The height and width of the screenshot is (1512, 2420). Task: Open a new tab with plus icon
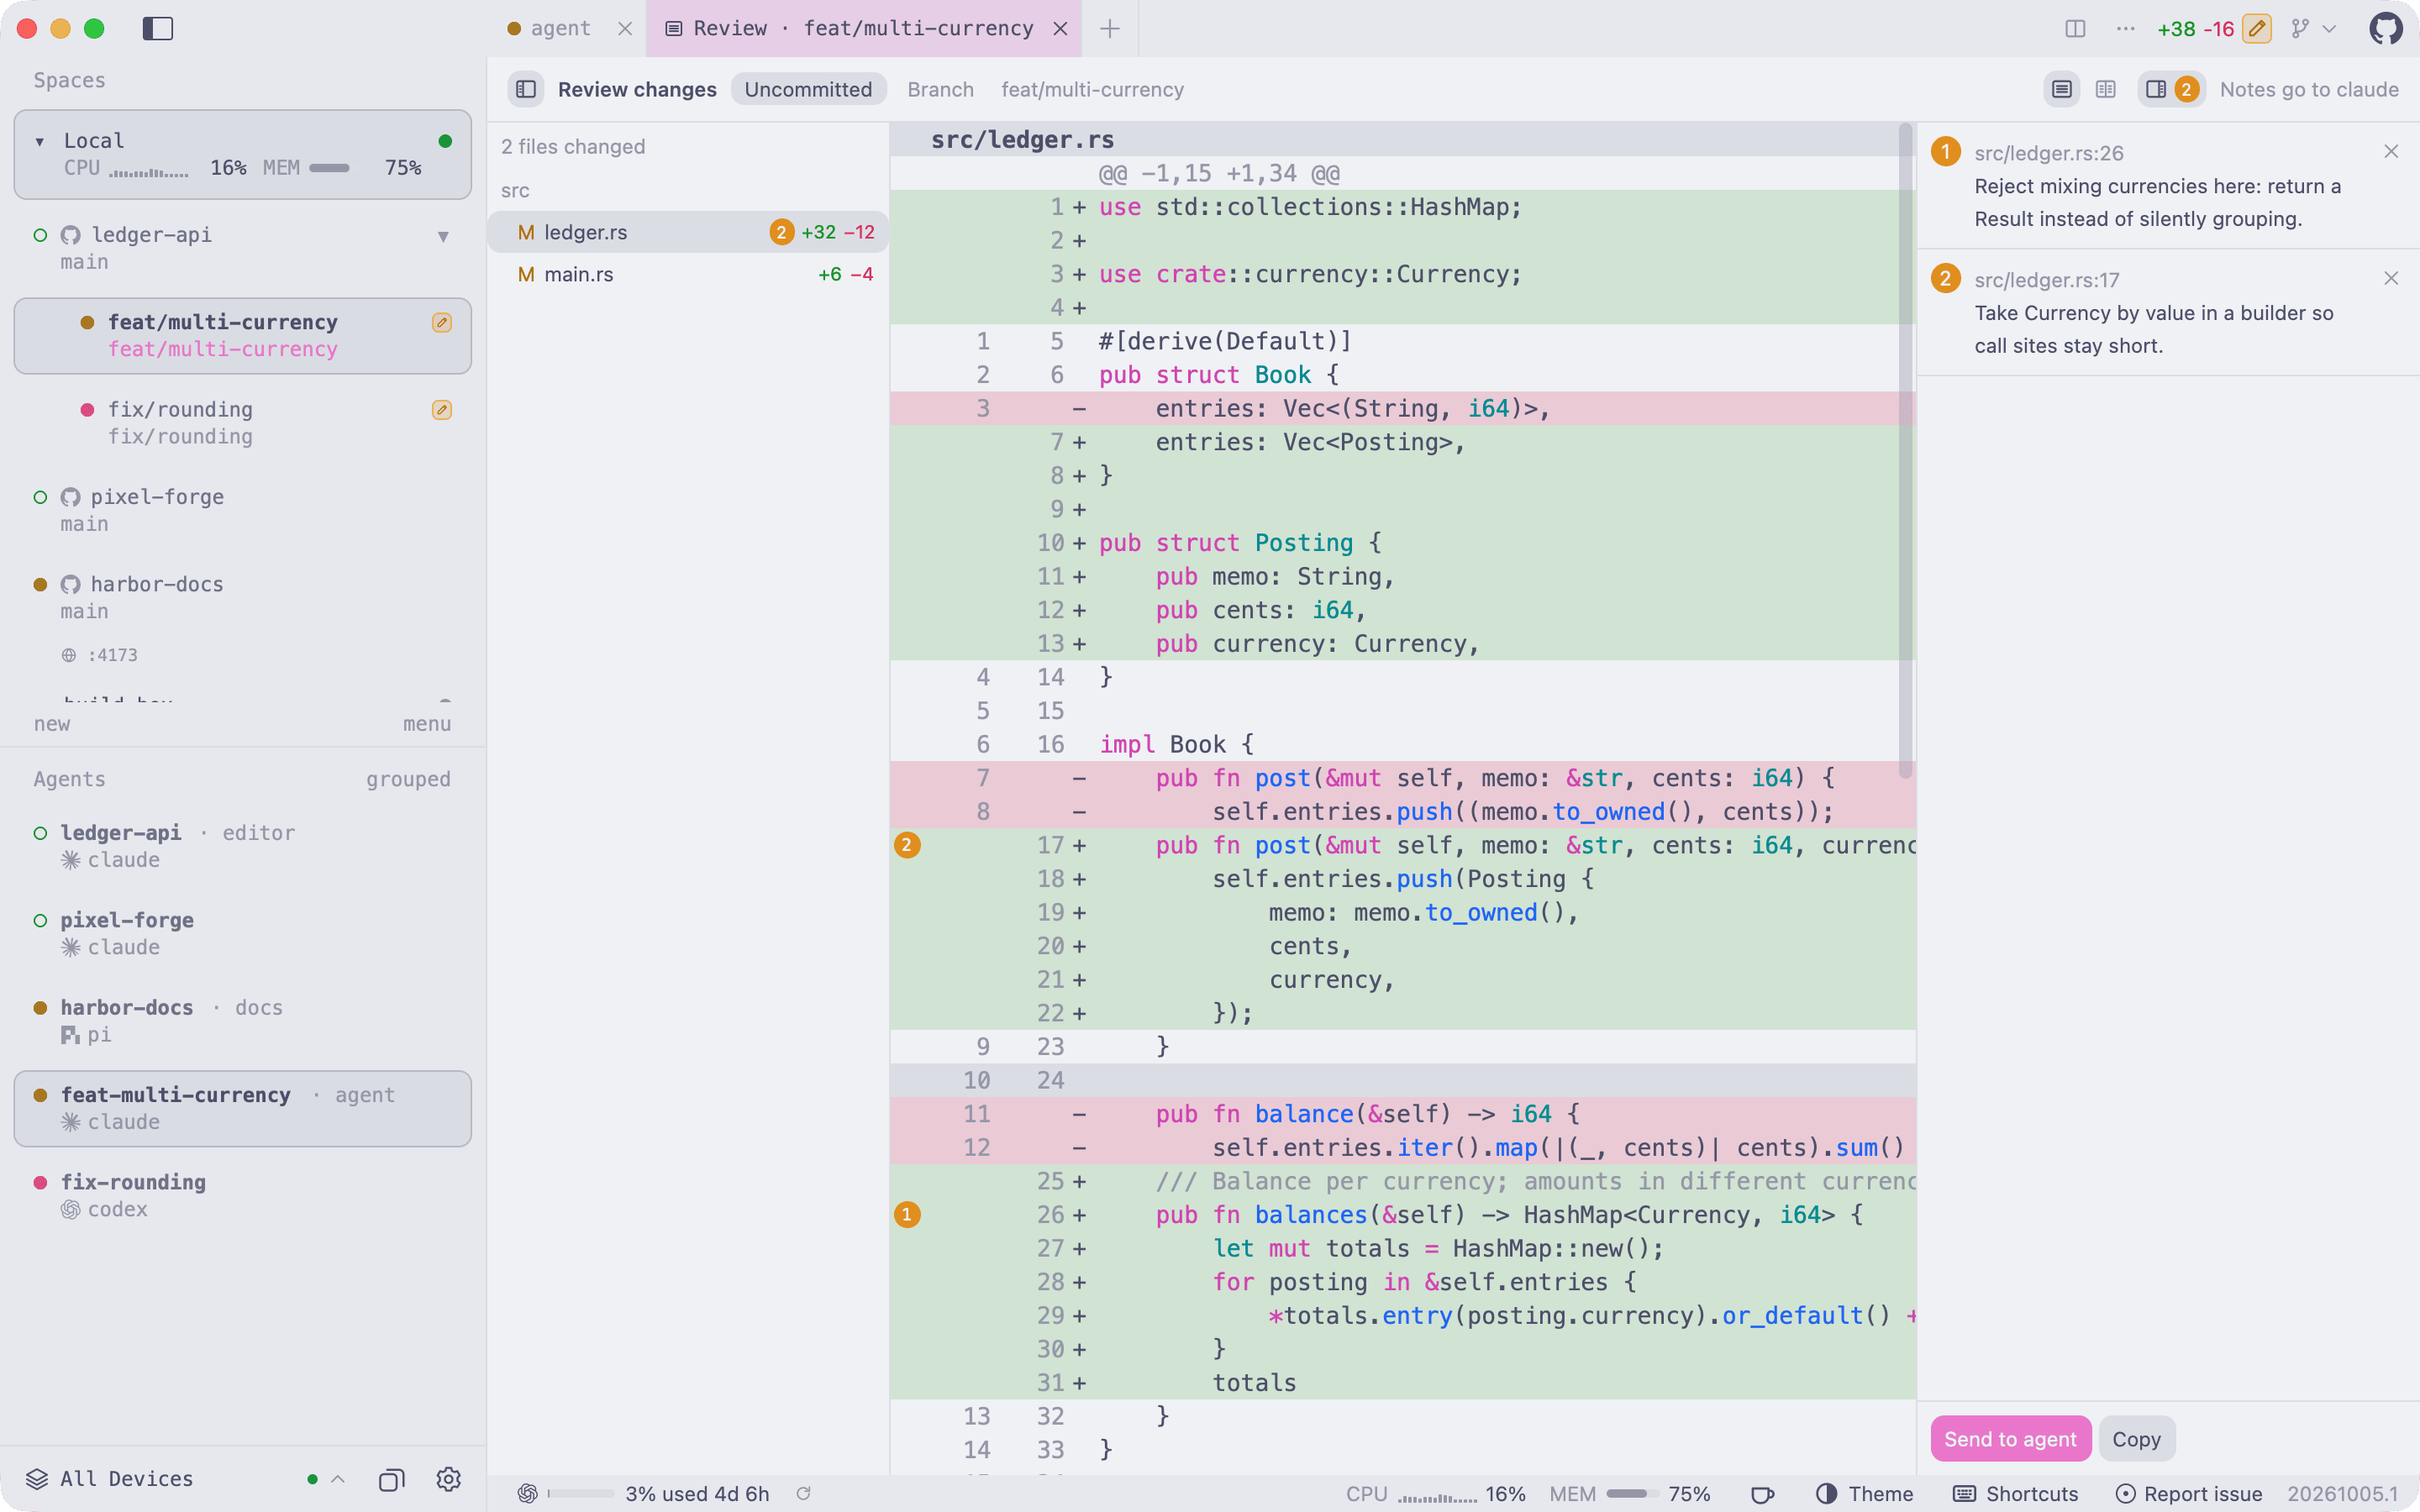pyautogui.click(x=1109, y=28)
